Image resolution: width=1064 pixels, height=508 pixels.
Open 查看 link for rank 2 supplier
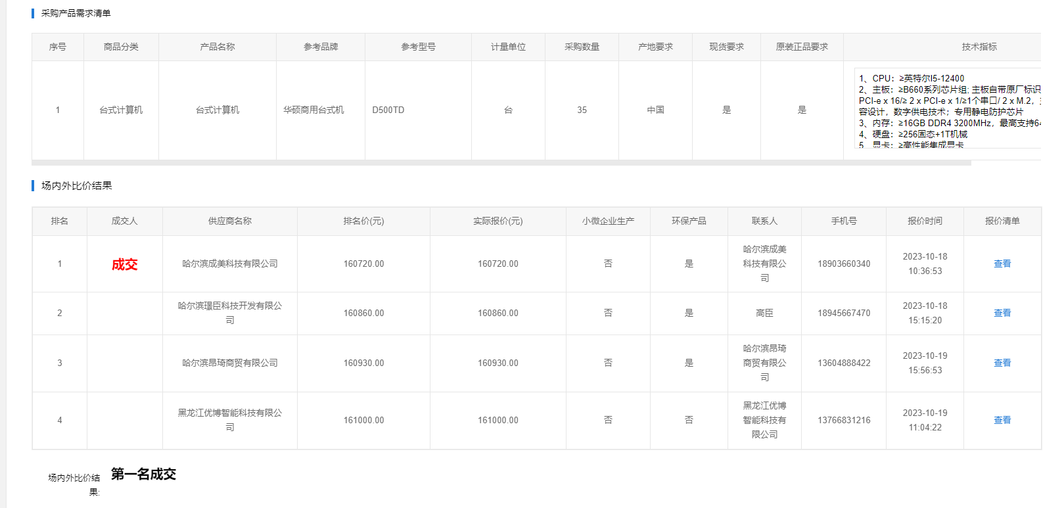[x=1002, y=313]
